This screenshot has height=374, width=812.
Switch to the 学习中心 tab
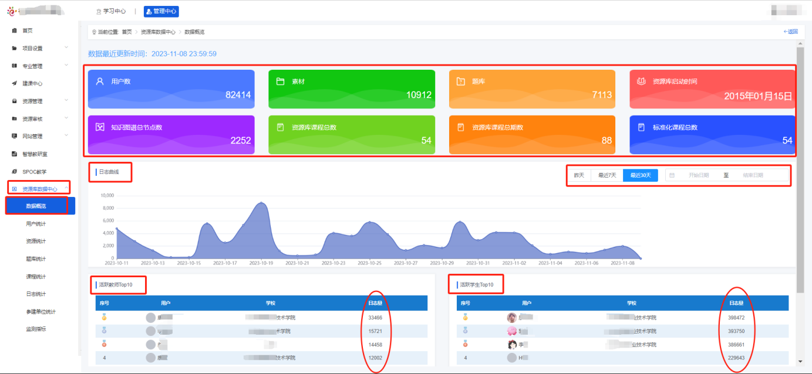click(110, 11)
